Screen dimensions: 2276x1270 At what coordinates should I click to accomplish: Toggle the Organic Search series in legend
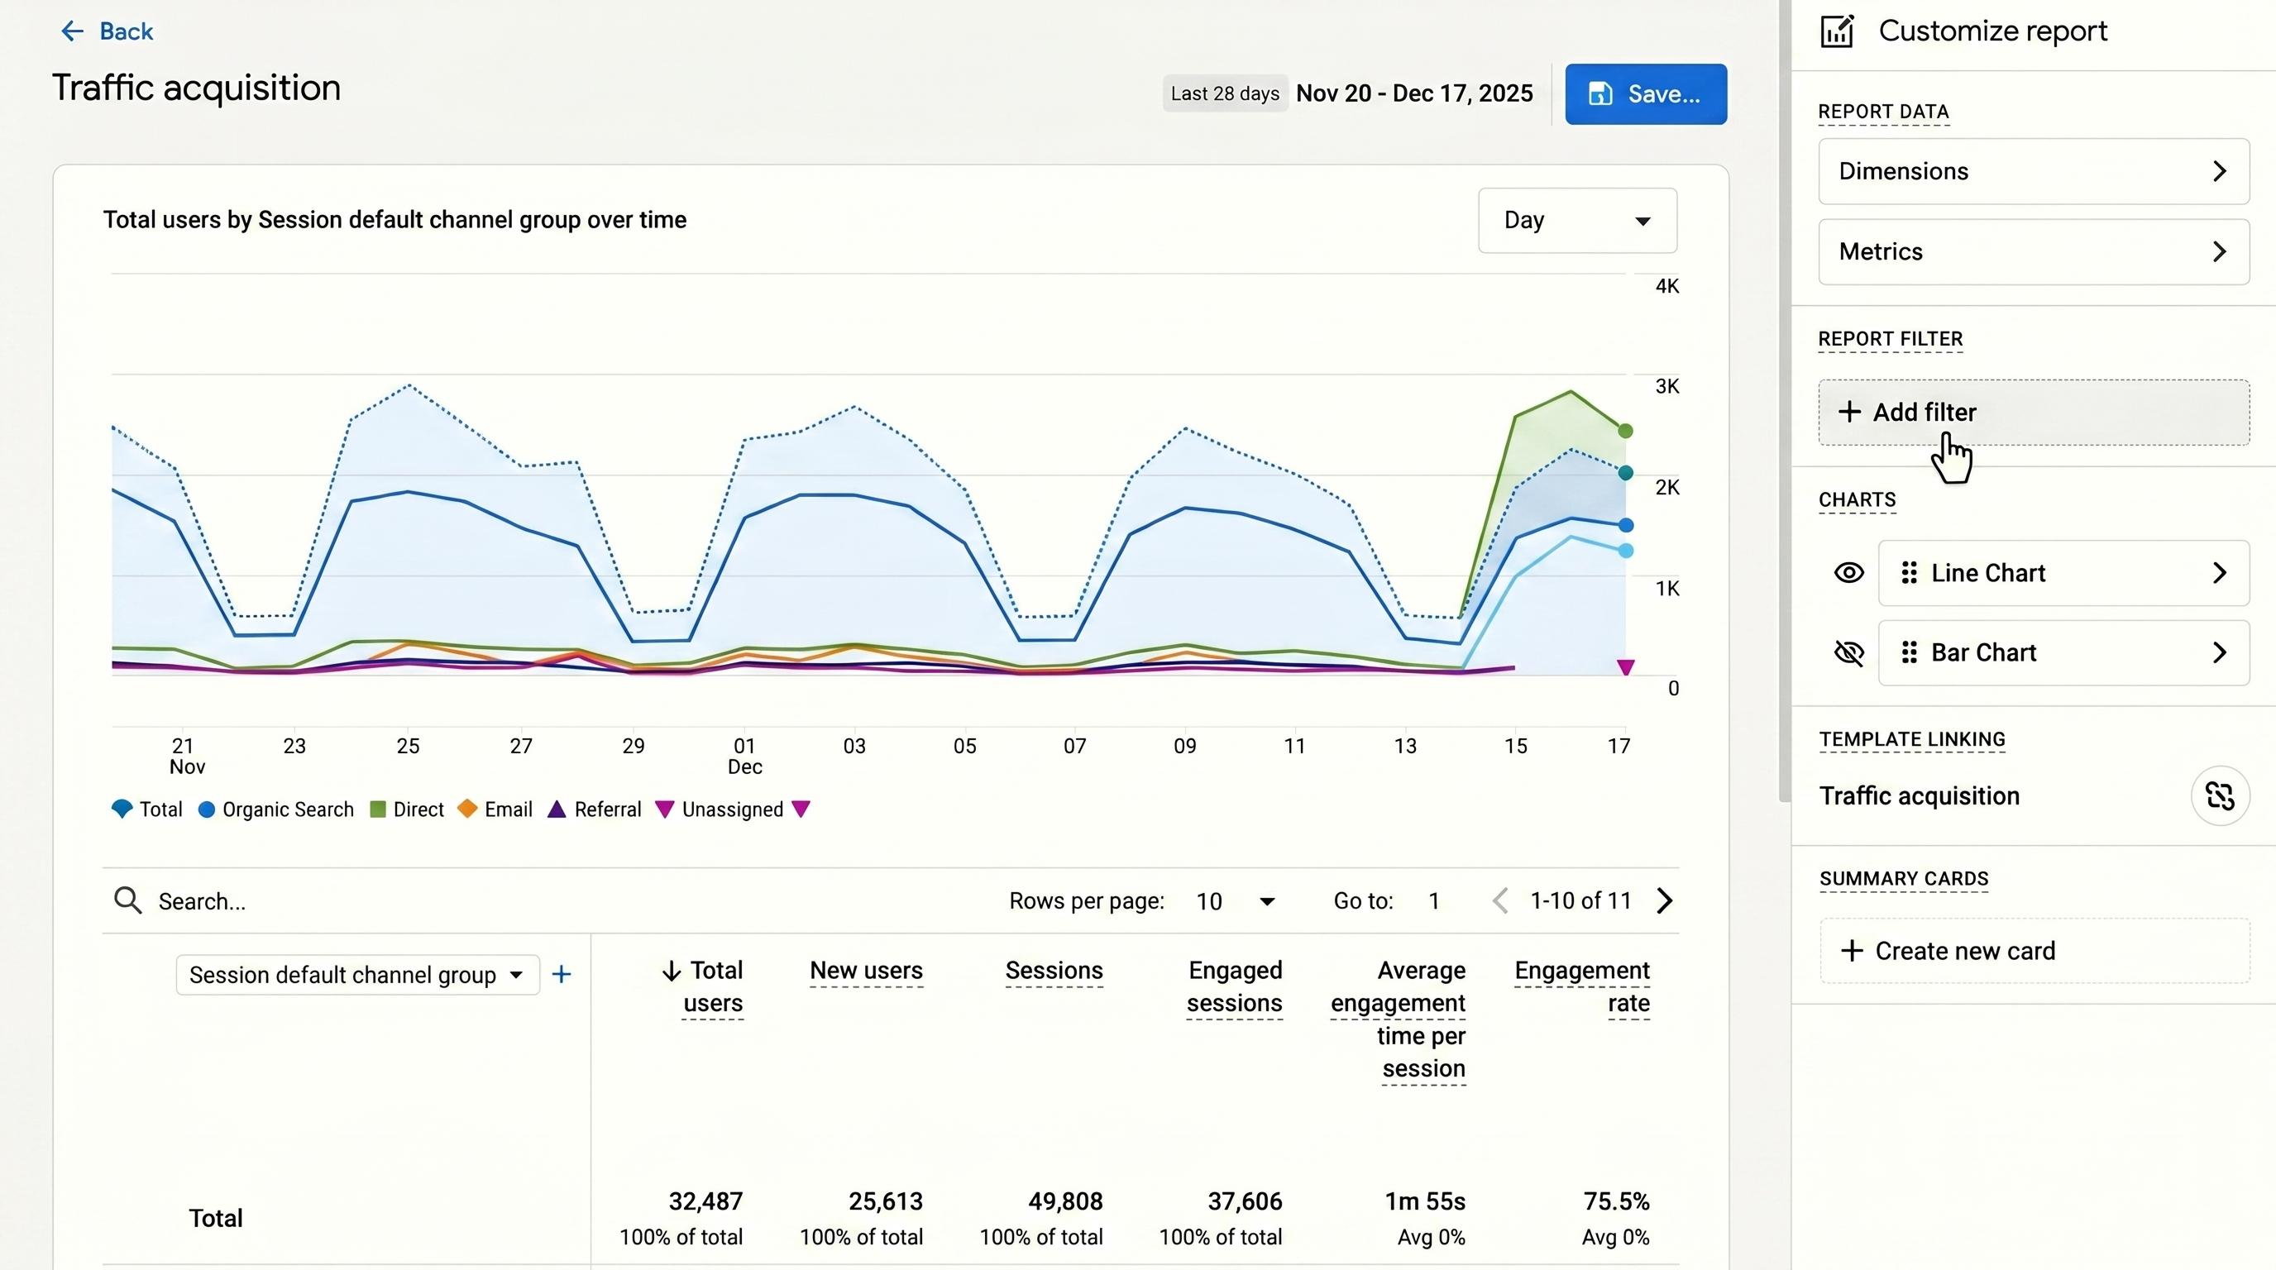click(x=275, y=809)
